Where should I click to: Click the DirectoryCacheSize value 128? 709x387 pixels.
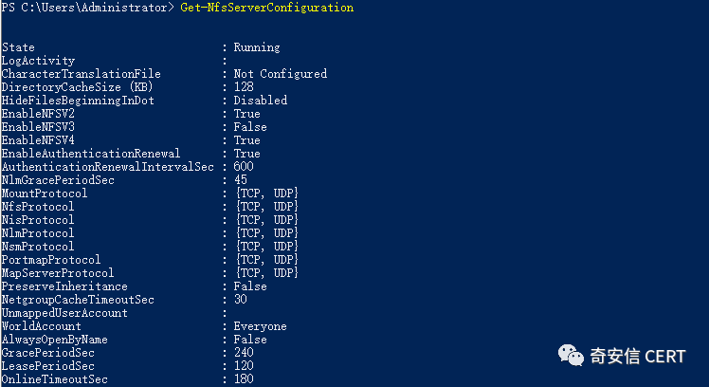point(244,87)
